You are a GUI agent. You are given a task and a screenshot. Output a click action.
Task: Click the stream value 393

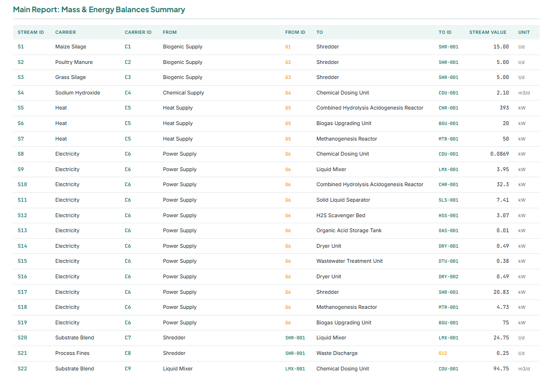point(504,108)
